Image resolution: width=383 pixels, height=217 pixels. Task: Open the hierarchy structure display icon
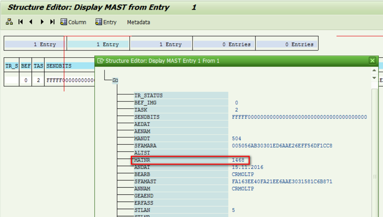click(x=9, y=22)
